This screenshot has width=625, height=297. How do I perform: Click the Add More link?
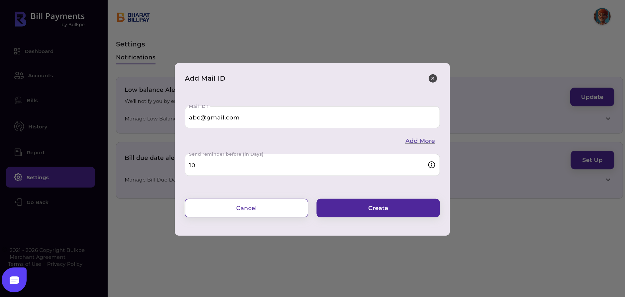[420, 141]
